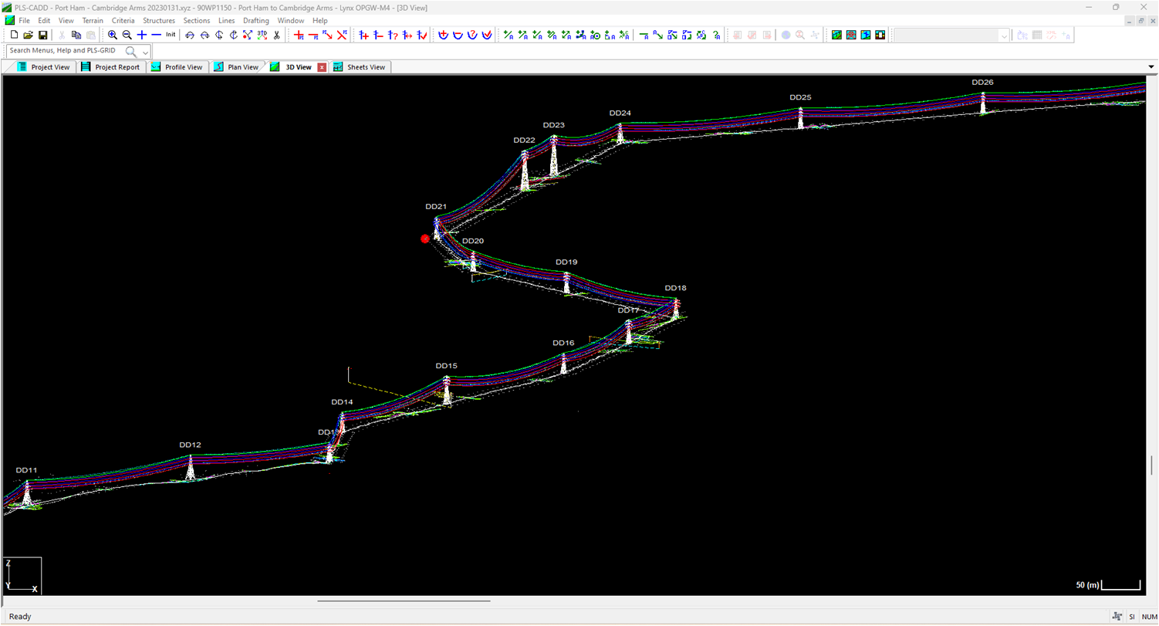This screenshot has height=626, width=1159.
Task: Expand the search box dropdown arrow
Action: point(146,51)
